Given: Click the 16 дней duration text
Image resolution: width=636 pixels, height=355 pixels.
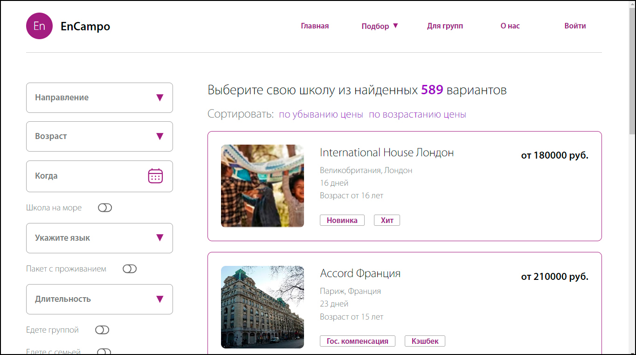Looking at the screenshot, I should click(x=334, y=183).
